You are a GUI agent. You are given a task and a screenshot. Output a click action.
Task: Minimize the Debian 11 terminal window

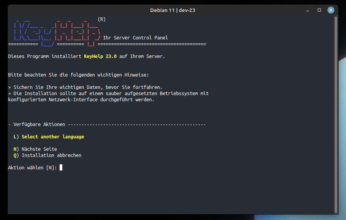tap(308, 10)
